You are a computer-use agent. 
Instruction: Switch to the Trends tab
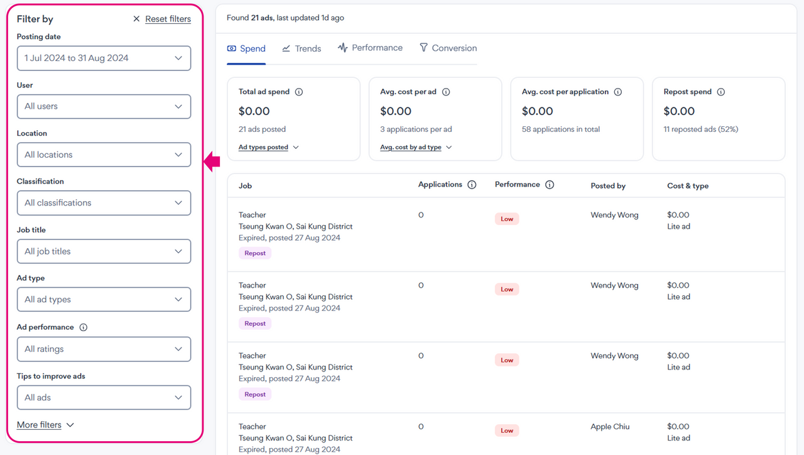pos(301,48)
